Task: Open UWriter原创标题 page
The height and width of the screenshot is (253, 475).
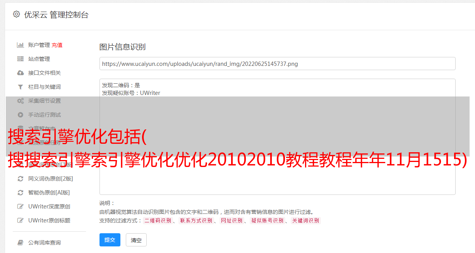Action: 49,220
